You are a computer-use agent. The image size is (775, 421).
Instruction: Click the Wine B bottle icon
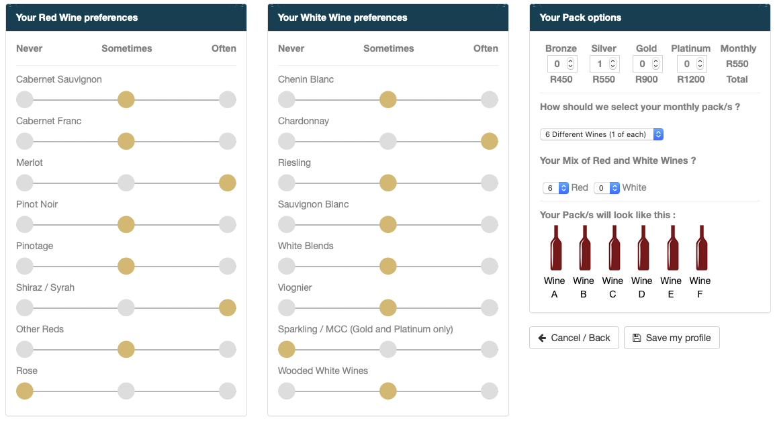[x=585, y=248]
